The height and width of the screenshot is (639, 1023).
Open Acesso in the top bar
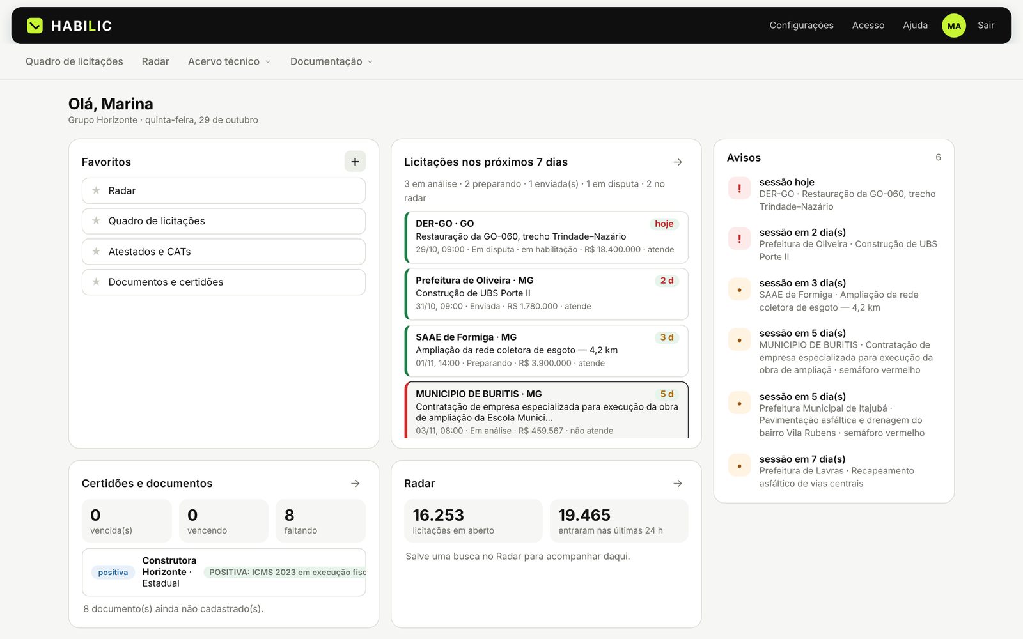(x=868, y=26)
